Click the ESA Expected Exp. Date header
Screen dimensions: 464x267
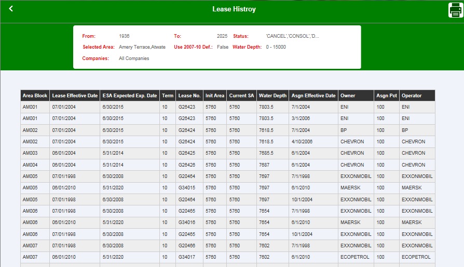[130, 96]
